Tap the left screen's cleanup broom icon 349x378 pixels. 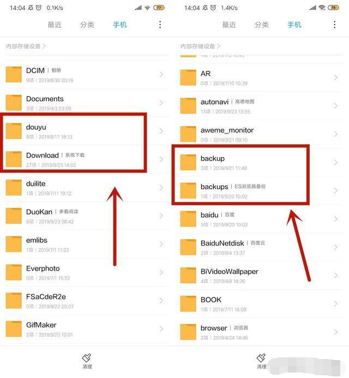tap(87, 358)
